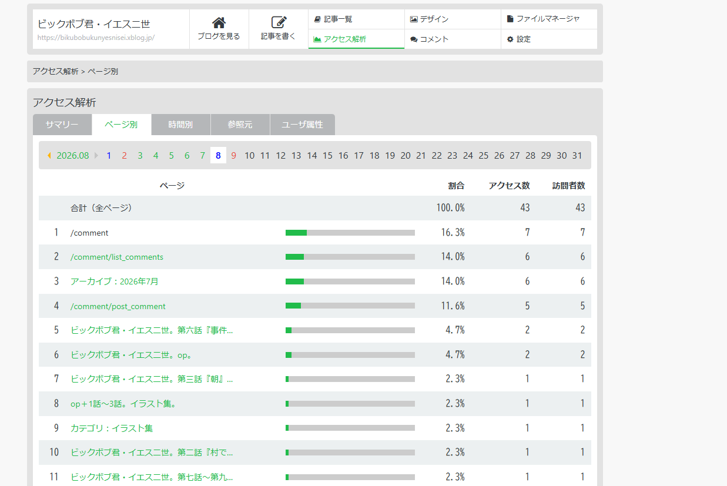The width and height of the screenshot is (727, 486).
Task: Click ページ別 in the breadcrumb
Action: point(103,71)
